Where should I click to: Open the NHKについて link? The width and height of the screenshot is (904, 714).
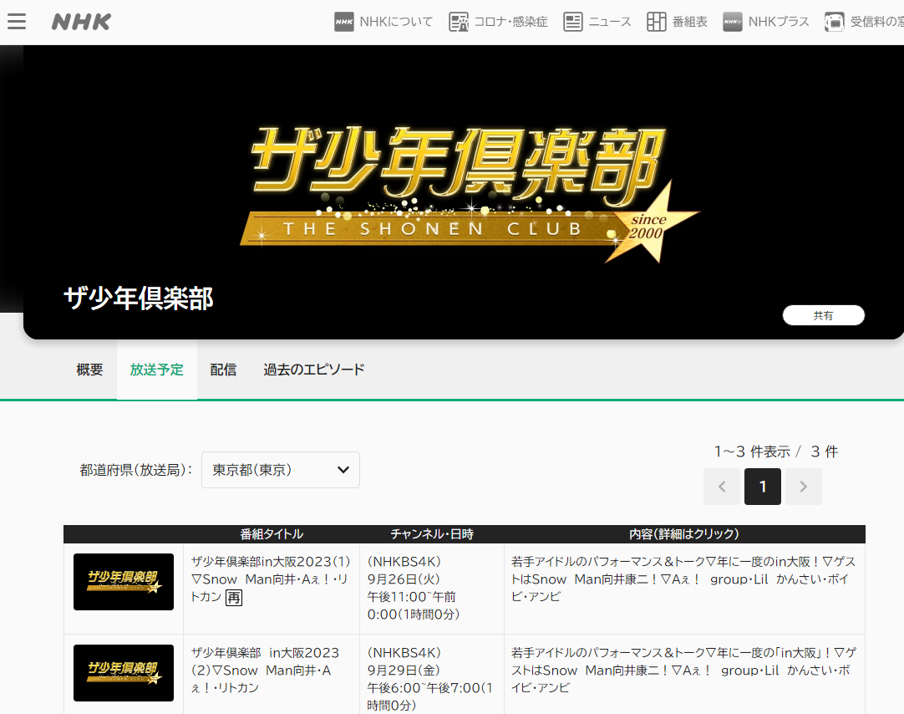pyautogui.click(x=396, y=22)
